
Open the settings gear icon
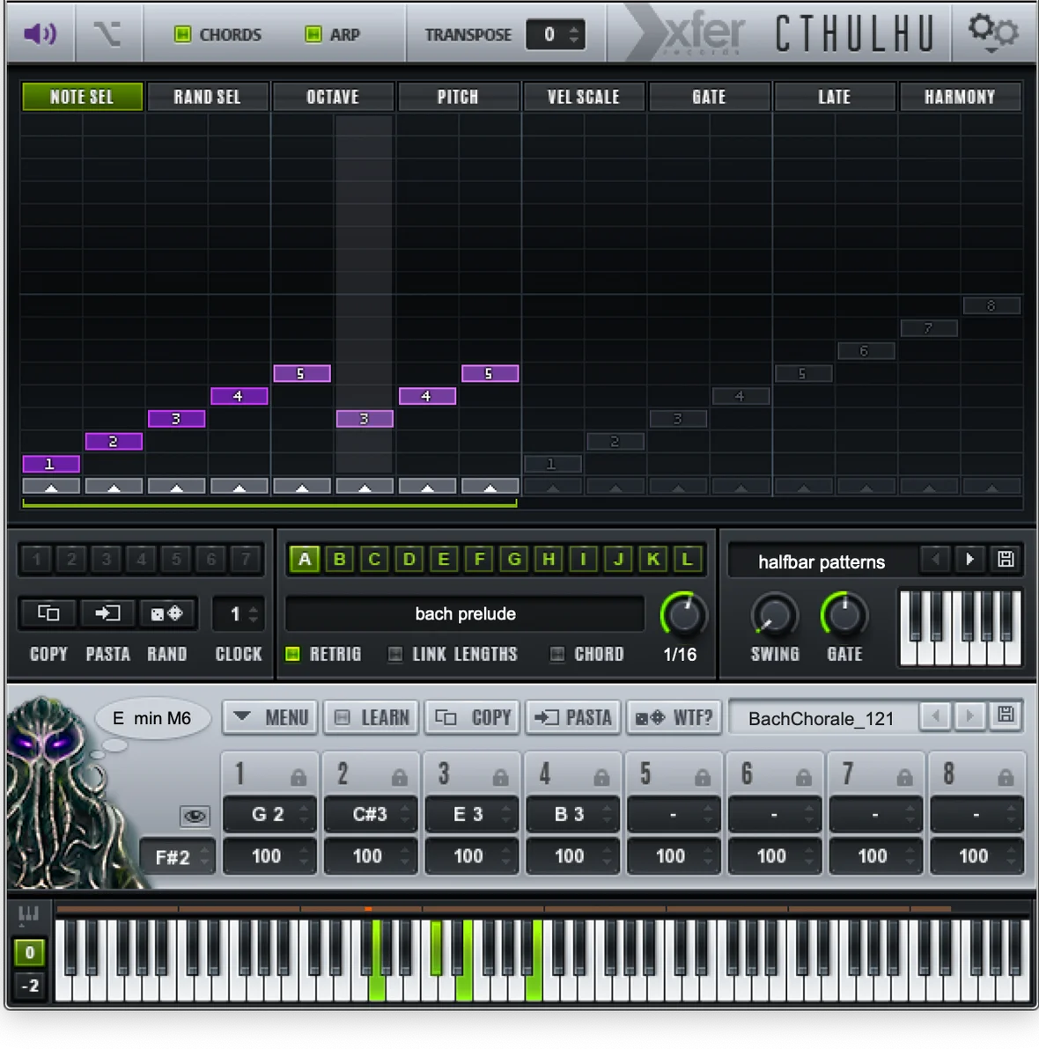click(993, 33)
